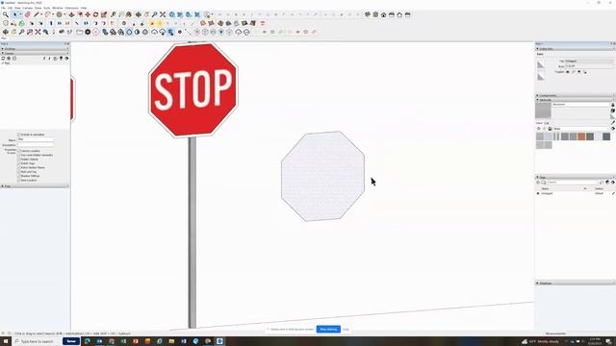This screenshot has height=346, width=616.
Task: Pick the orange material swatch
Action: point(581,136)
